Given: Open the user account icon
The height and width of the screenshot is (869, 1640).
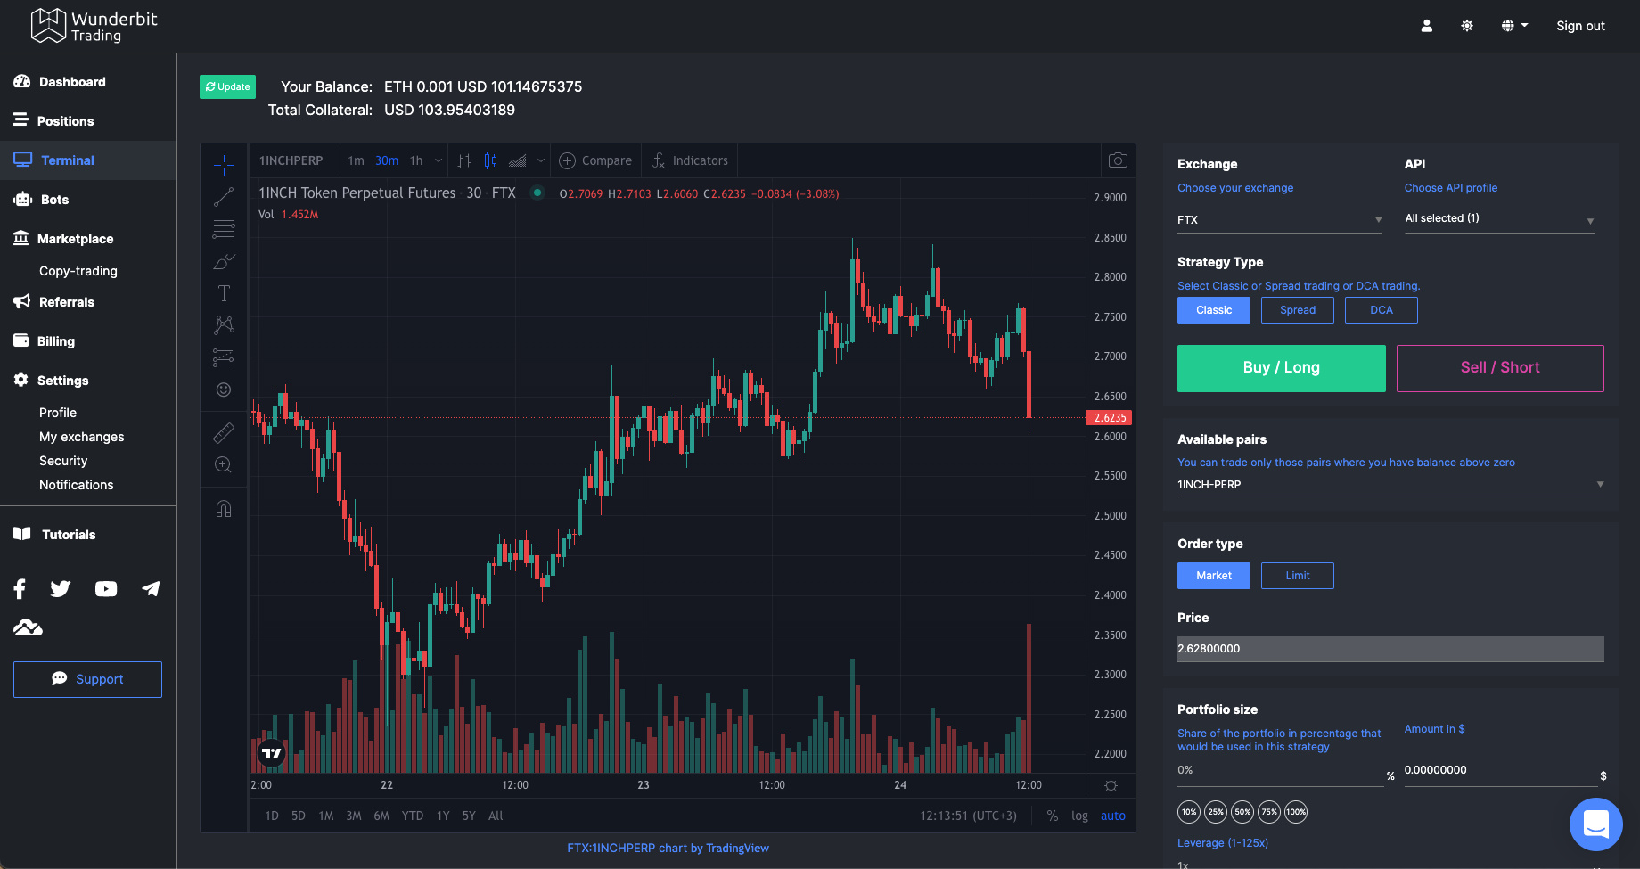Looking at the screenshot, I should pyautogui.click(x=1427, y=26).
